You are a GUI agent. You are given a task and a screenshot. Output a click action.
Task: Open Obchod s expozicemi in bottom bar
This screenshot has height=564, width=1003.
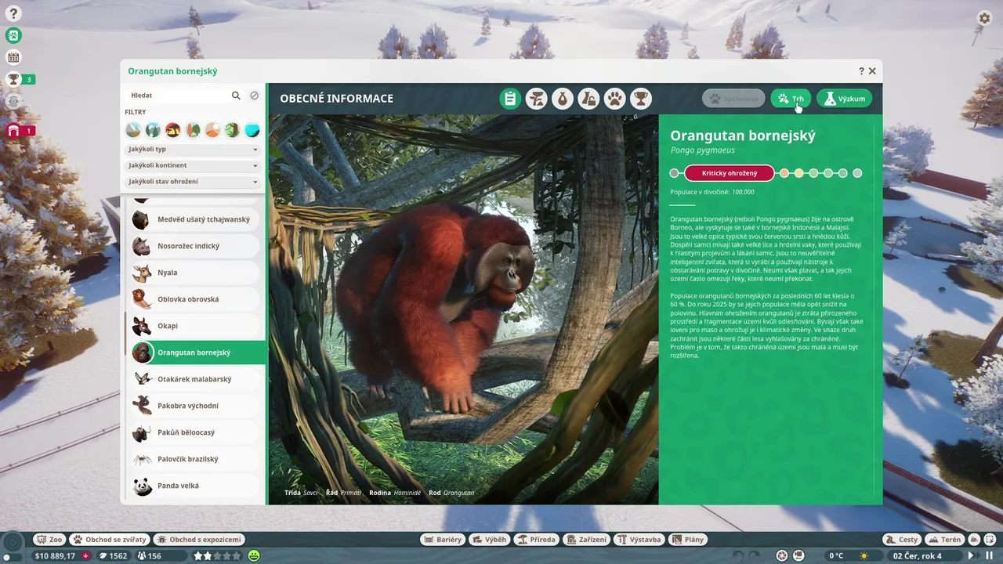tap(199, 540)
